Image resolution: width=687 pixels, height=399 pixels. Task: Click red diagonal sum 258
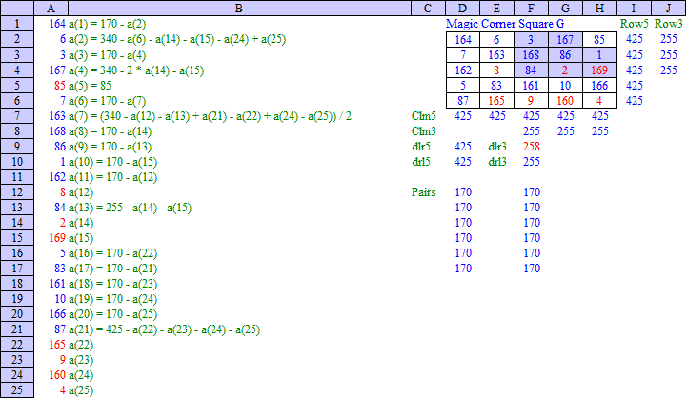[532, 147]
